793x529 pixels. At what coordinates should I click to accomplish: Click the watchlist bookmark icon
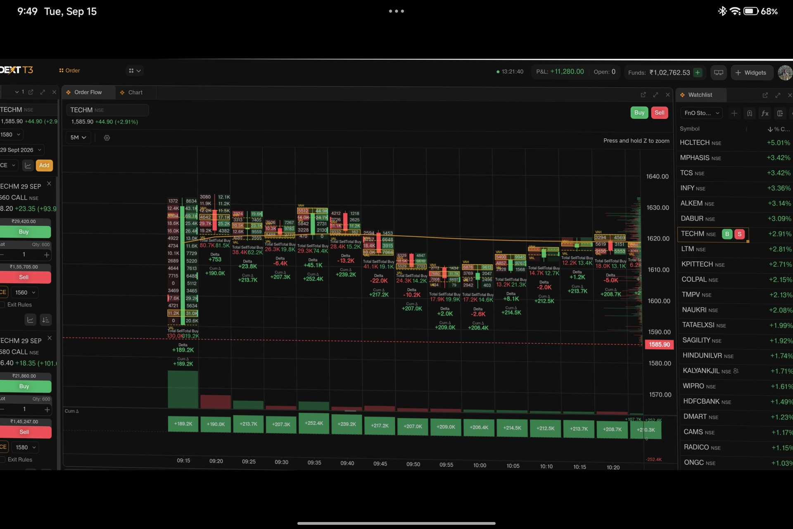749,113
